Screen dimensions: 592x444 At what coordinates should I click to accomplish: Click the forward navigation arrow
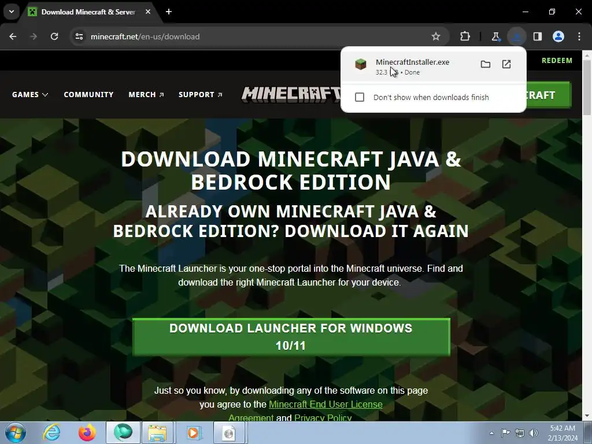click(x=34, y=36)
